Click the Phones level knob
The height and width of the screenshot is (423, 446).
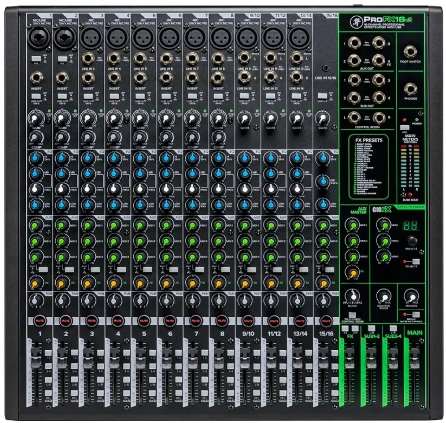pyautogui.click(x=411, y=296)
